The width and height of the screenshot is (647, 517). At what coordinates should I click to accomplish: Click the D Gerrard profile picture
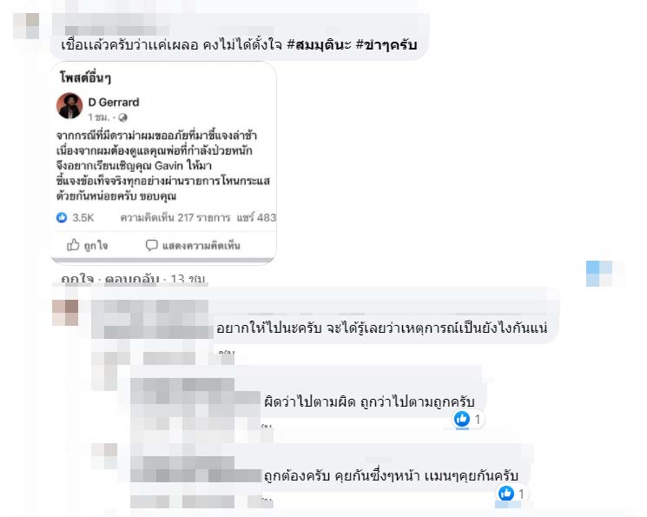(69, 106)
